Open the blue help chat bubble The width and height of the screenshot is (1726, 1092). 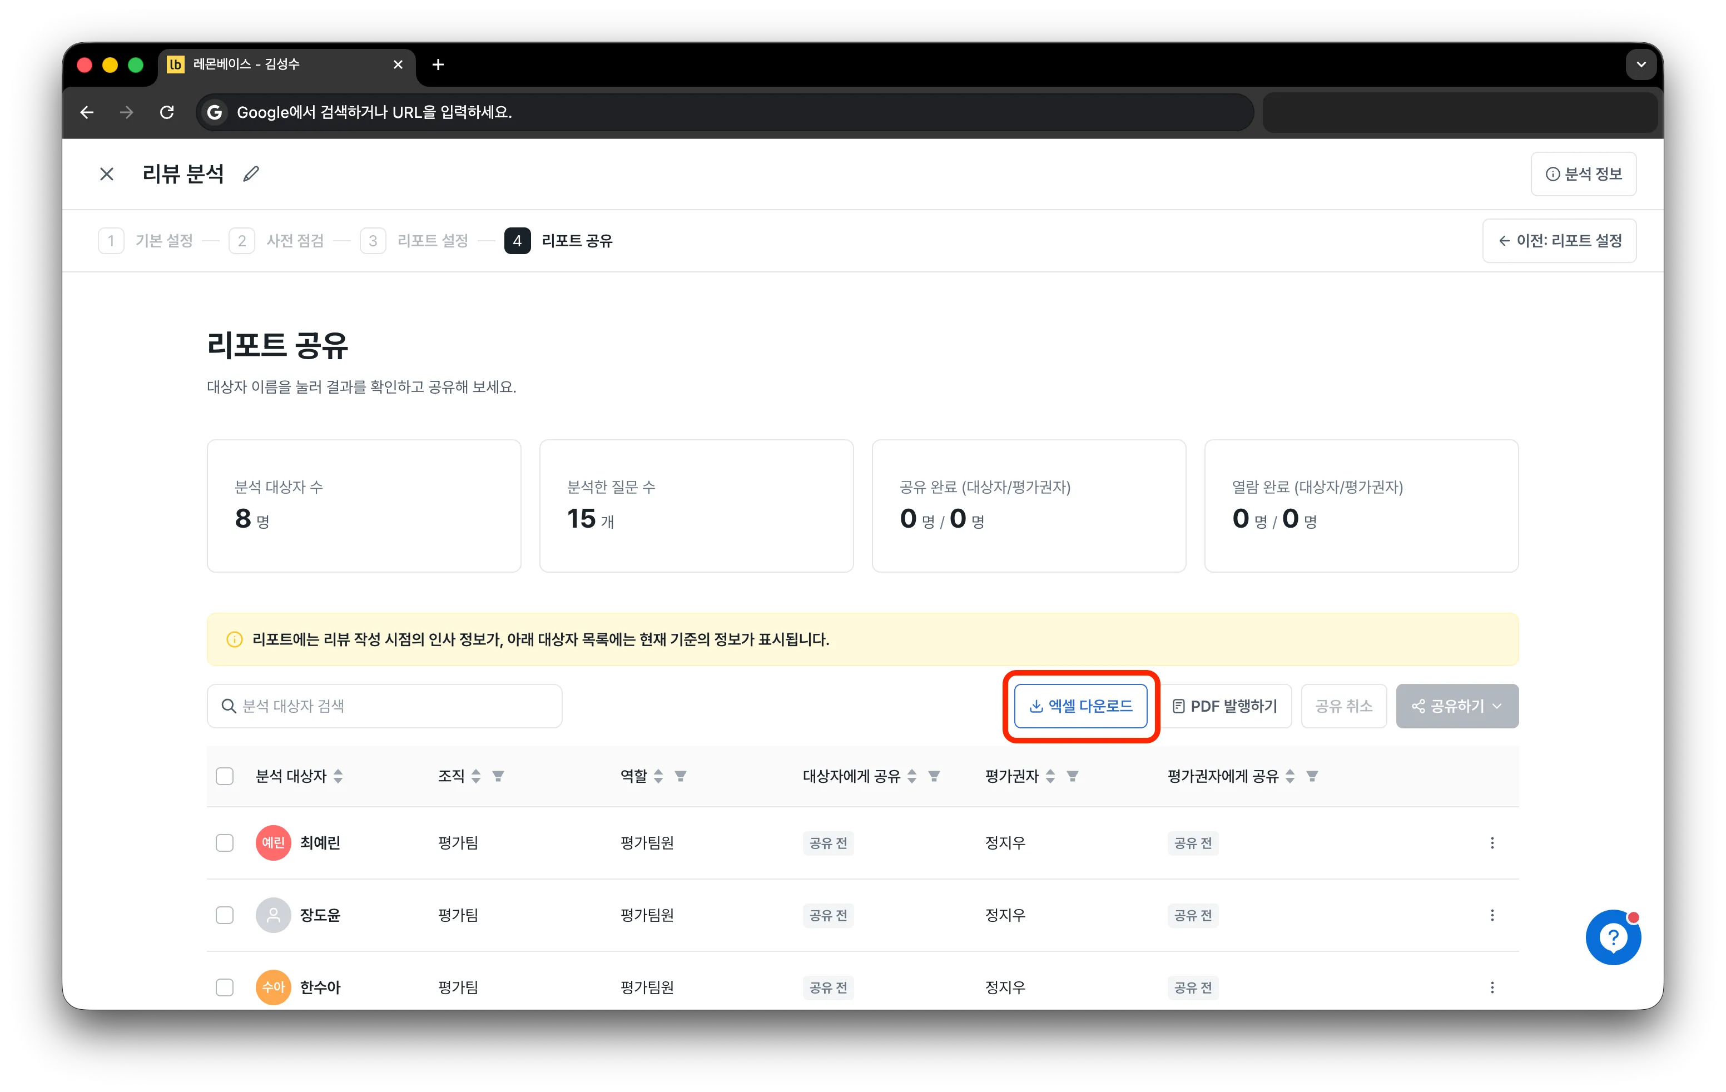coord(1613,937)
